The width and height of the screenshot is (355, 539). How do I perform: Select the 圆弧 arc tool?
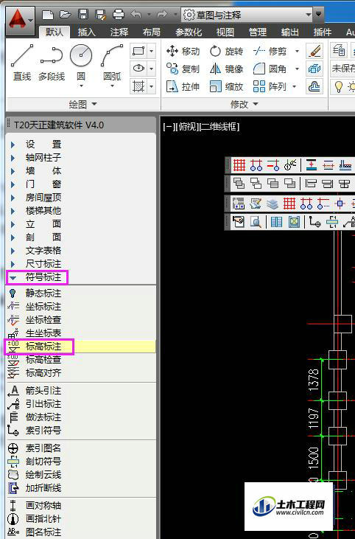(x=112, y=63)
